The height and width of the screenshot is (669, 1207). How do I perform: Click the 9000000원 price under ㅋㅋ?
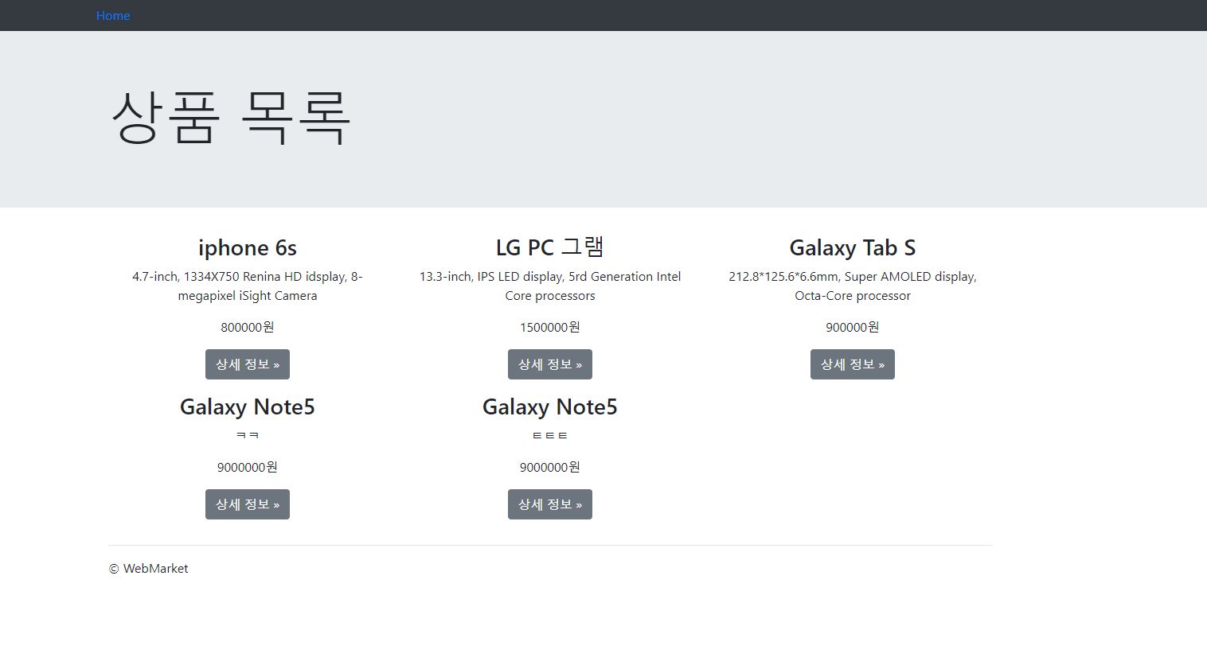click(248, 467)
